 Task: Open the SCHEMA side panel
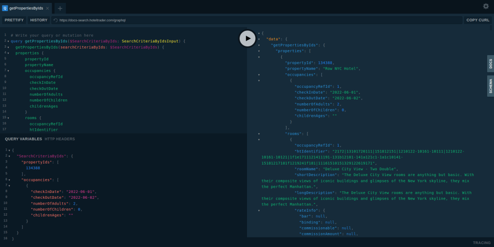490,86
